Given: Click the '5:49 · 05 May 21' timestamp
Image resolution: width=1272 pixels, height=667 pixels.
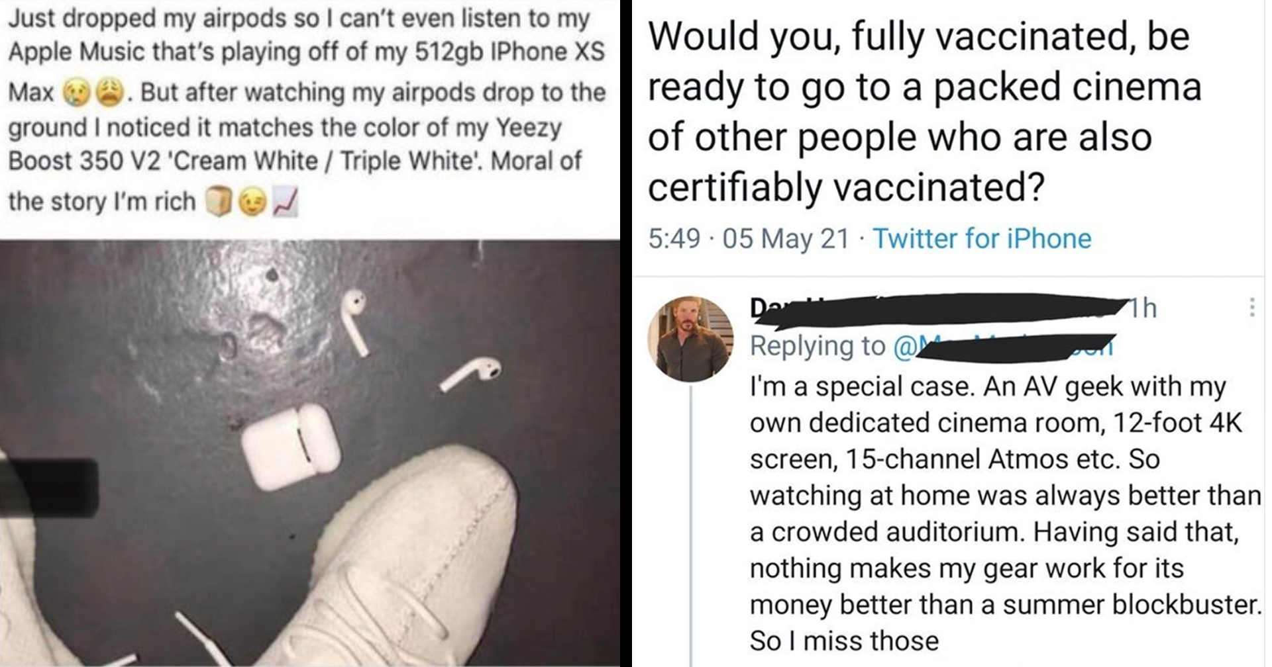Looking at the screenshot, I should tap(749, 238).
